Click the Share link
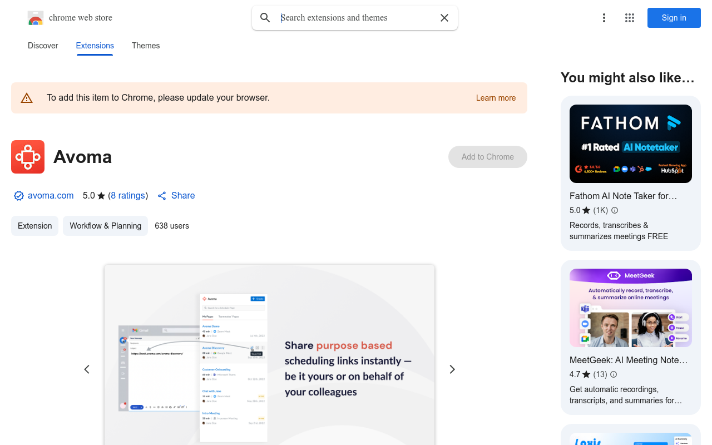This screenshot has width=712, height=445. tap(183, 196)
